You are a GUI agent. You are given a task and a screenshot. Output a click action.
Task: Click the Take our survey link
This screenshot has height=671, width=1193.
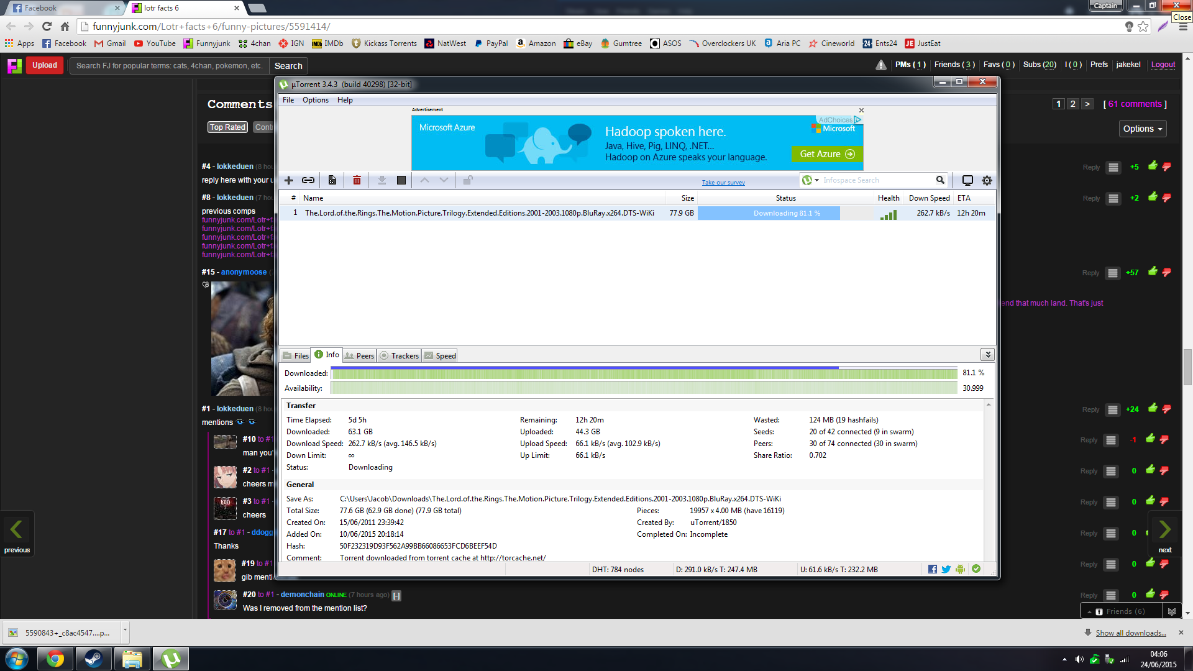click(723, 183)
